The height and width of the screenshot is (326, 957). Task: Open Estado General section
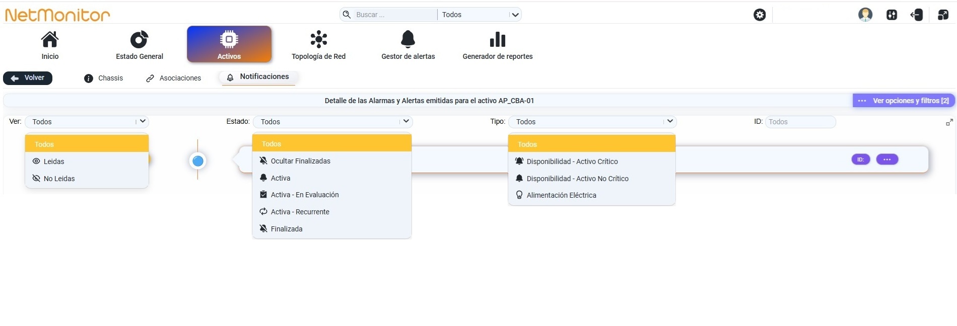click(x=140, y=45)
